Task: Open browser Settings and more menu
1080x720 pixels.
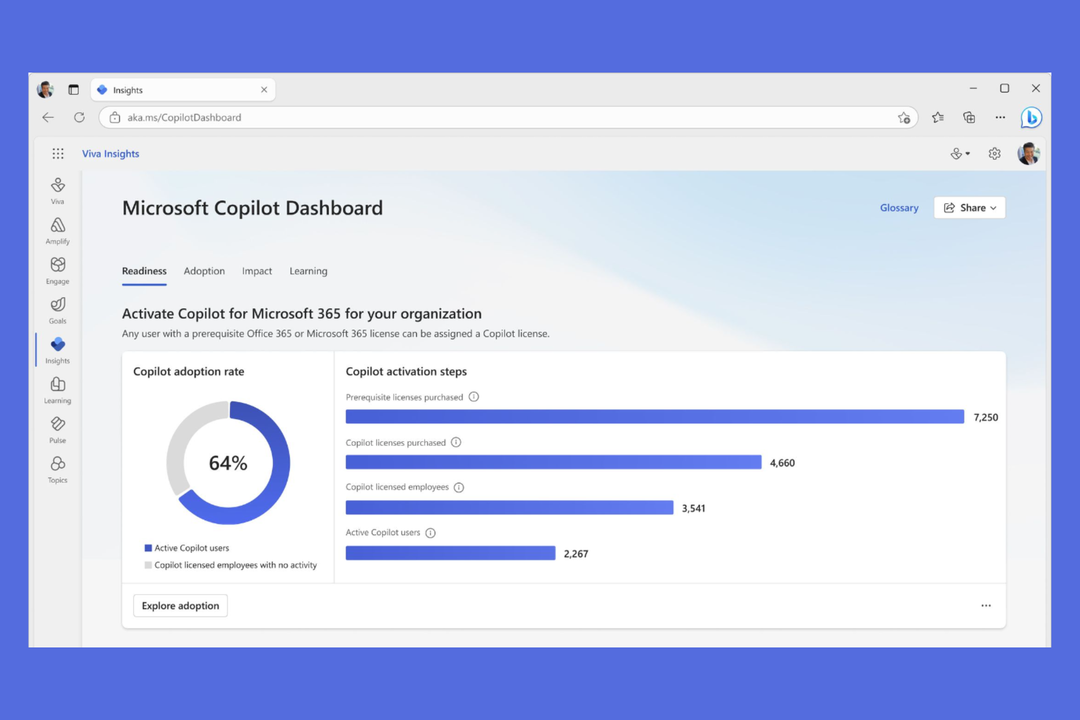Action: 1000,117
